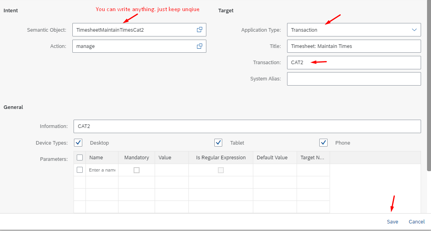Expand the Application Type dropdown arrow
Viewport: 431px width, 231px height.
(414, 30)
